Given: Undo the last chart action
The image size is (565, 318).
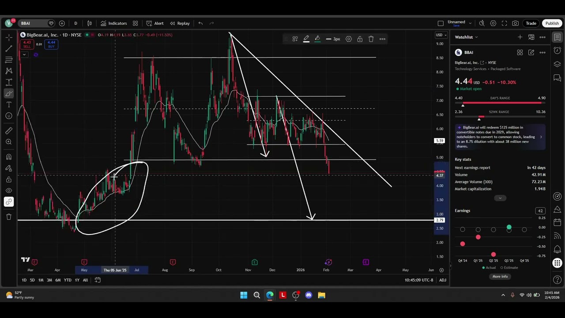Looking at the screenshot, I should tap(200, 23).
